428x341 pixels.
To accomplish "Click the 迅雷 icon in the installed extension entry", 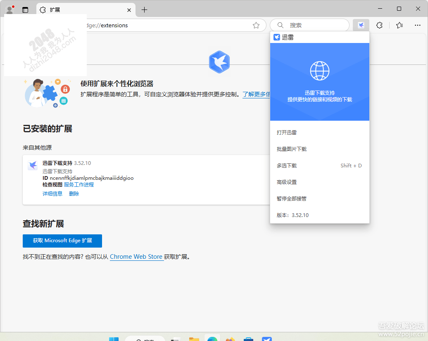I will pyautogui.click(x=33, y=165).
